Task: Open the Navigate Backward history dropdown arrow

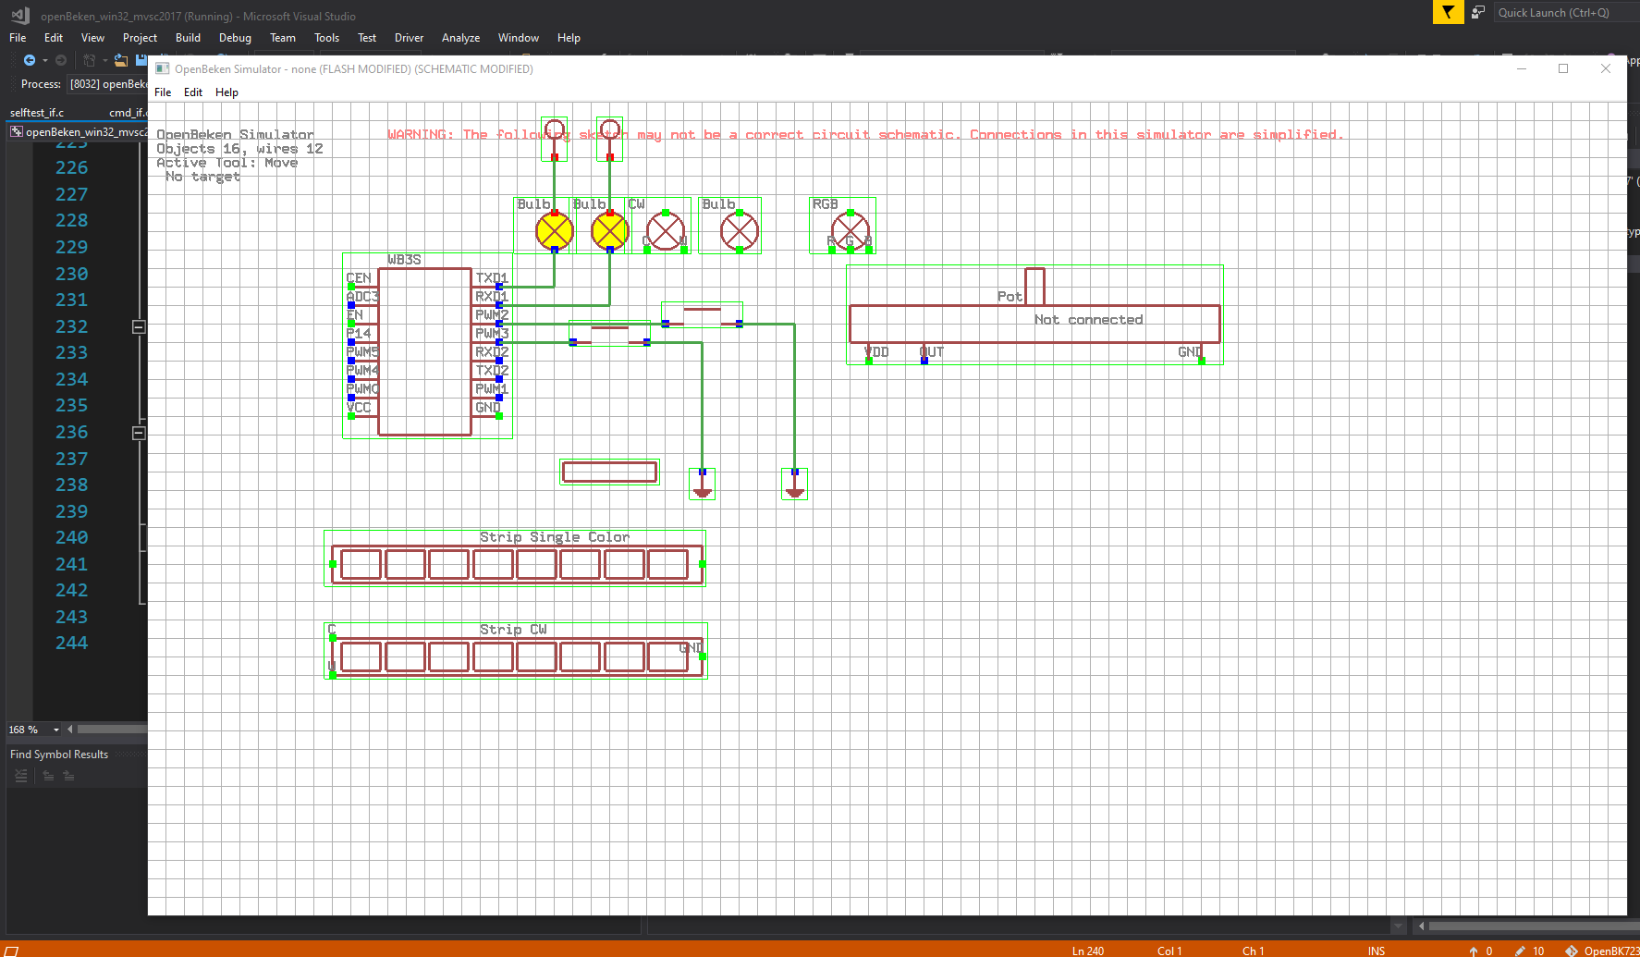Action: (x=44, y=61)
